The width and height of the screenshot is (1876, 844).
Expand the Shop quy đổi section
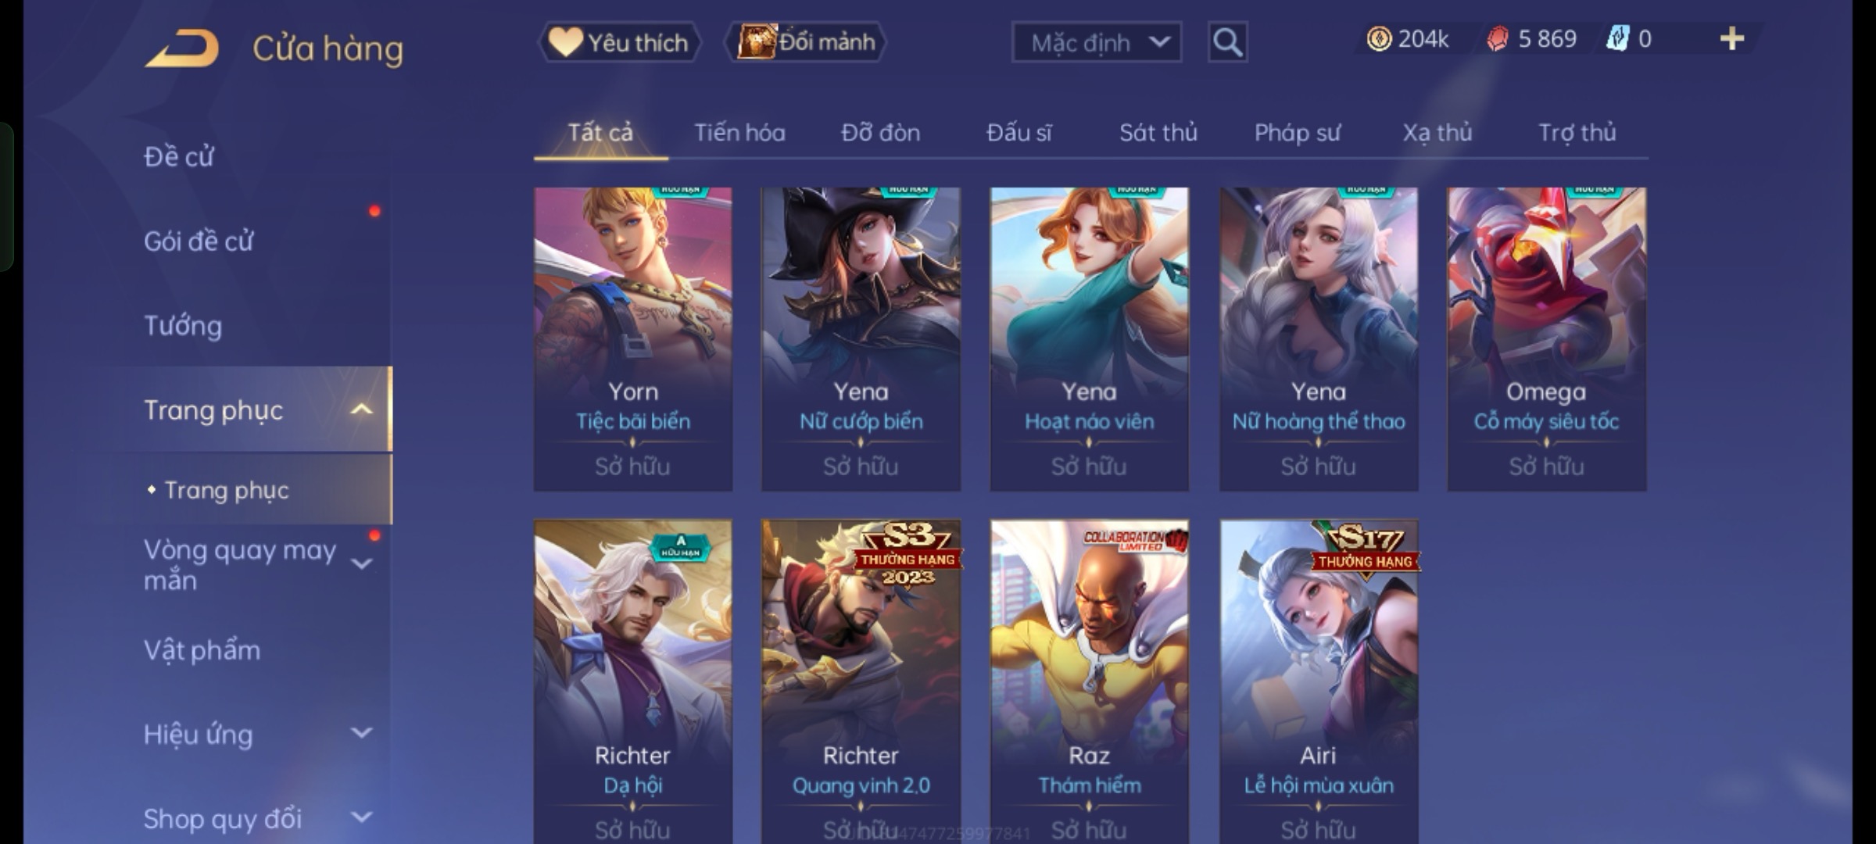[x=361, y=817]
